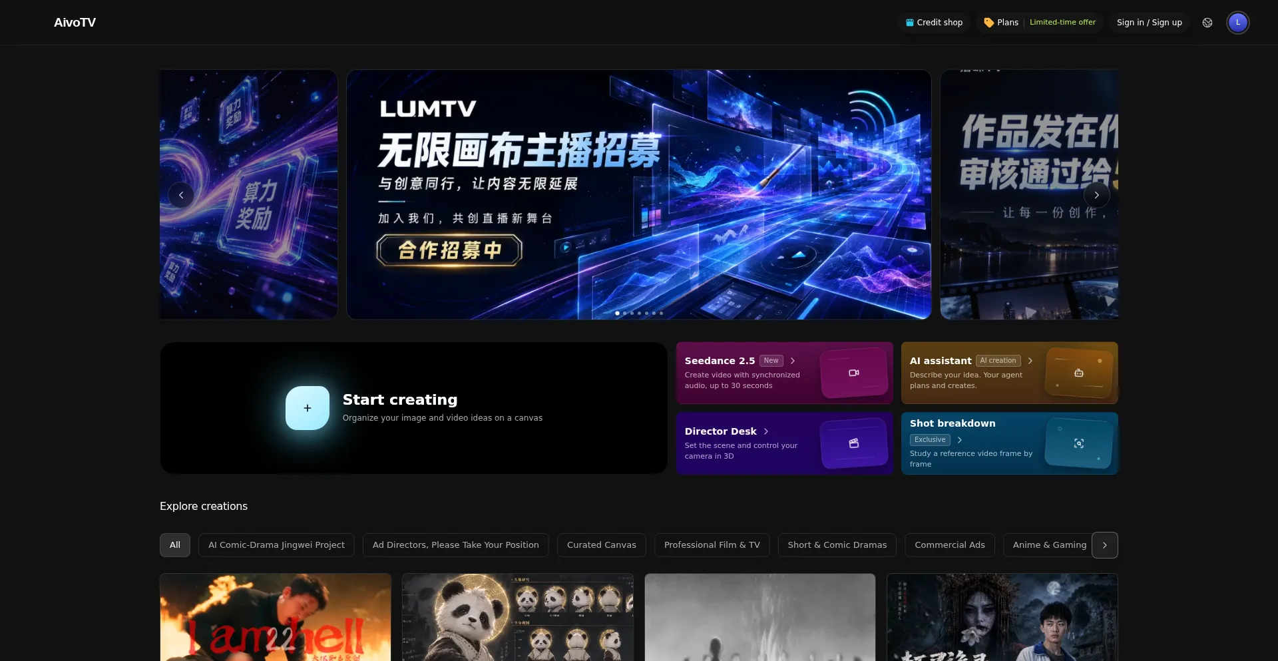Click the Seedance 2.5 description text
This screenshot has height=661, width=1278.
[742, 380]
